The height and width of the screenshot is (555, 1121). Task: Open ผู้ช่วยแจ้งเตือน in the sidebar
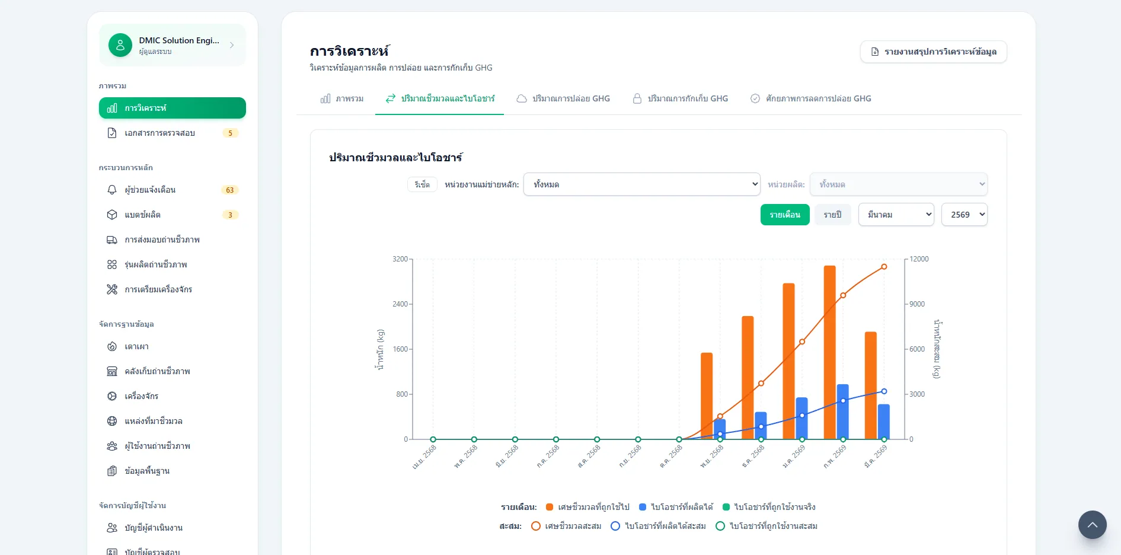pyautogui.click(x=173, y=190)
